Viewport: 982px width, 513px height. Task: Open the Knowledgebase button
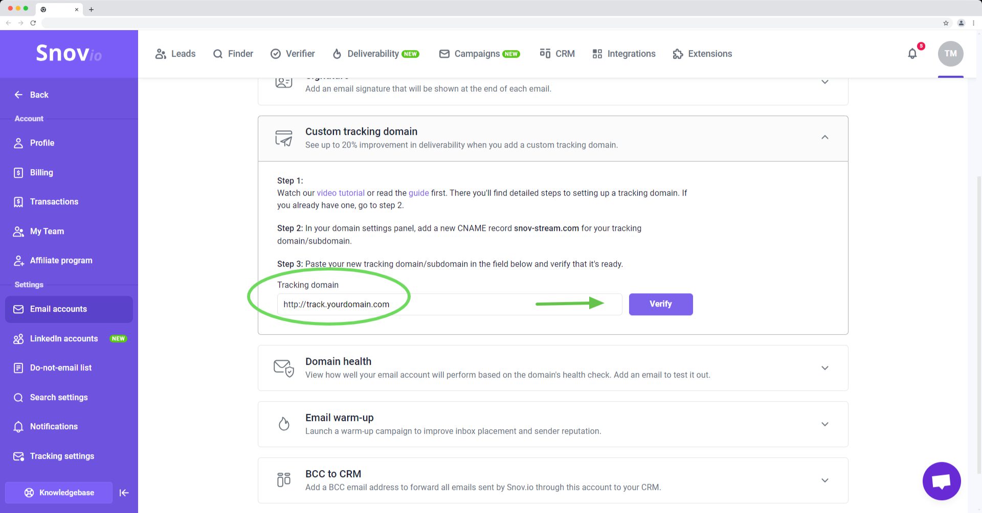coord(59,493)
